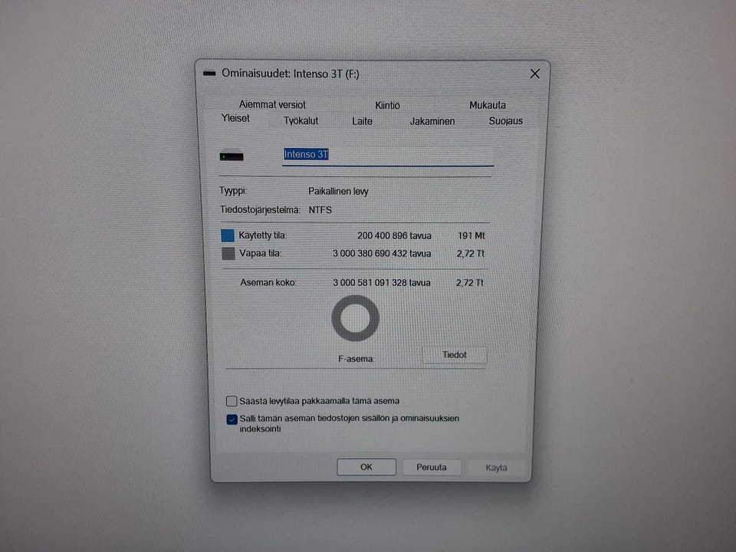This screenshot has width=736, height=552.
Task: Click the gray Vapaa tila swatch
Action: (228, 254)
